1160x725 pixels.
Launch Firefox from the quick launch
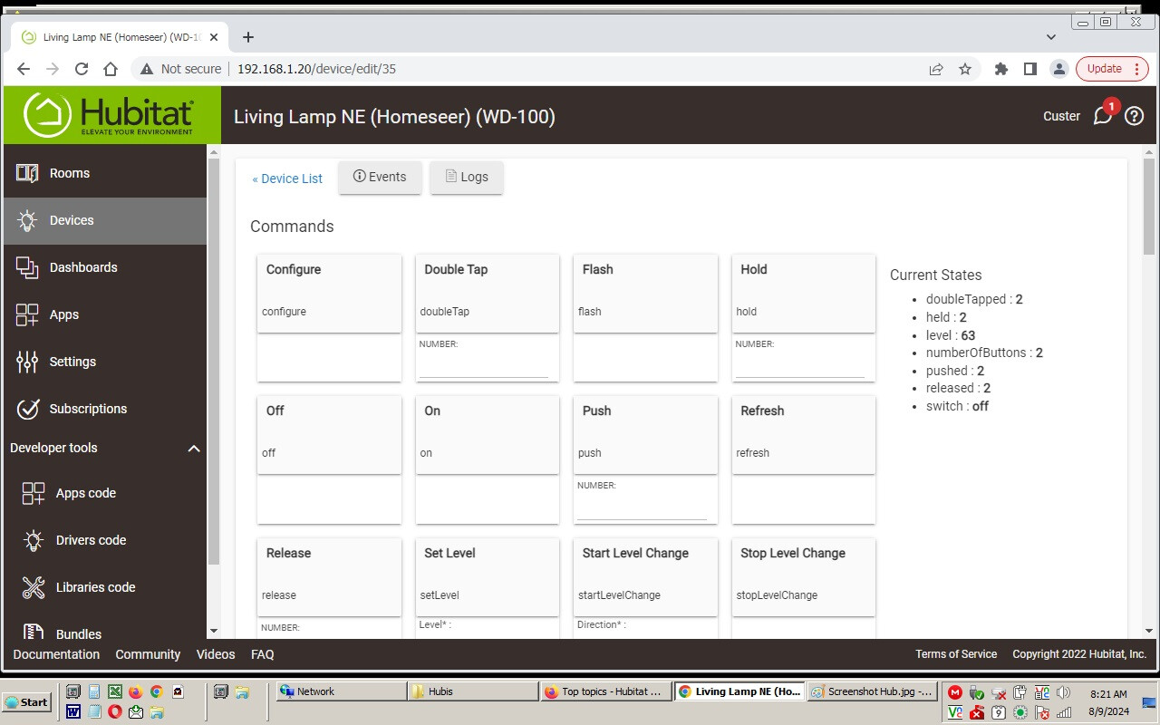coord(135,691)
